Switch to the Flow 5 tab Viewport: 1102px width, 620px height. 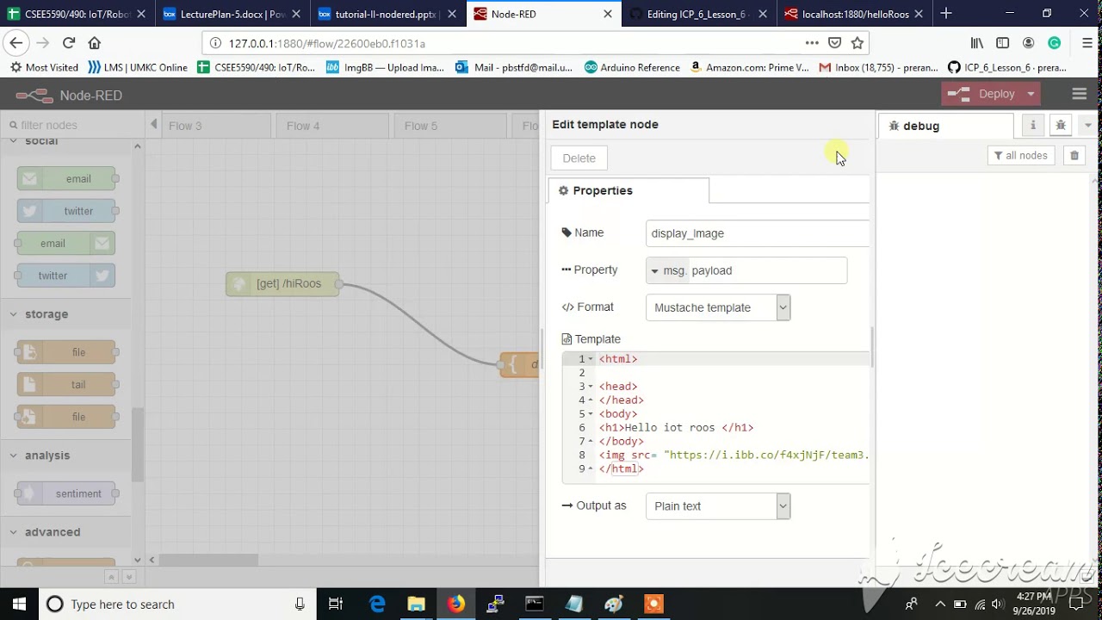tap(451, 126)
